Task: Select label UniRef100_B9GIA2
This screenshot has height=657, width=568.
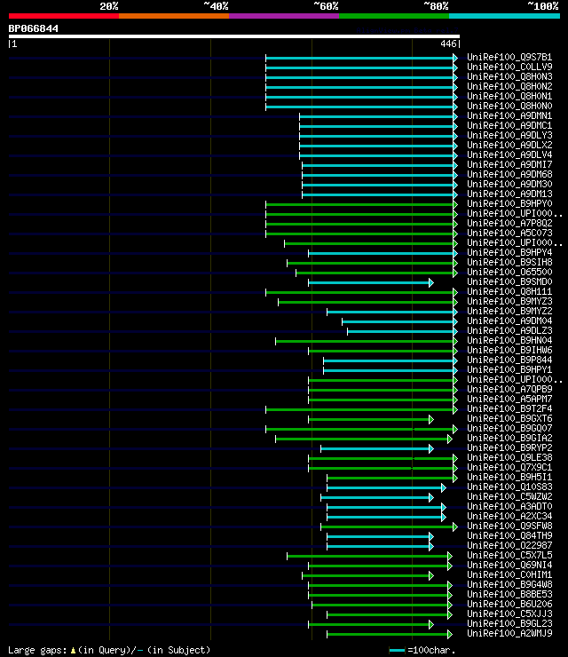Action: pos(509,438)
